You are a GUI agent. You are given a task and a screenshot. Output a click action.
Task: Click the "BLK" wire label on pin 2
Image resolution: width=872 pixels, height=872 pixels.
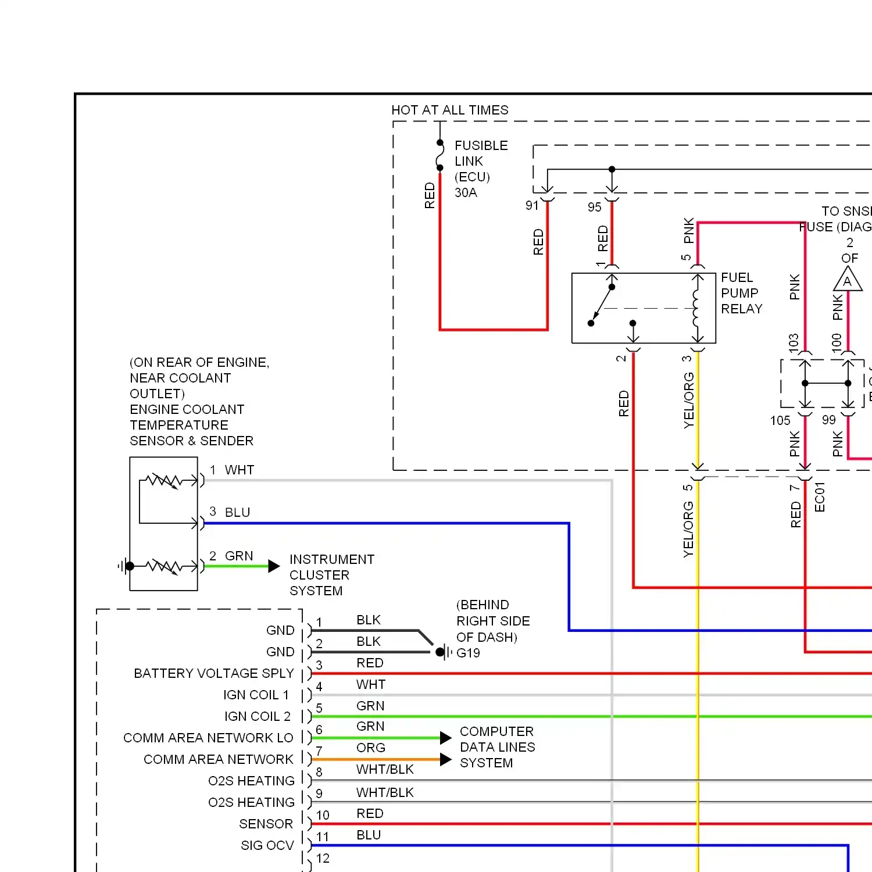[369, 641]
